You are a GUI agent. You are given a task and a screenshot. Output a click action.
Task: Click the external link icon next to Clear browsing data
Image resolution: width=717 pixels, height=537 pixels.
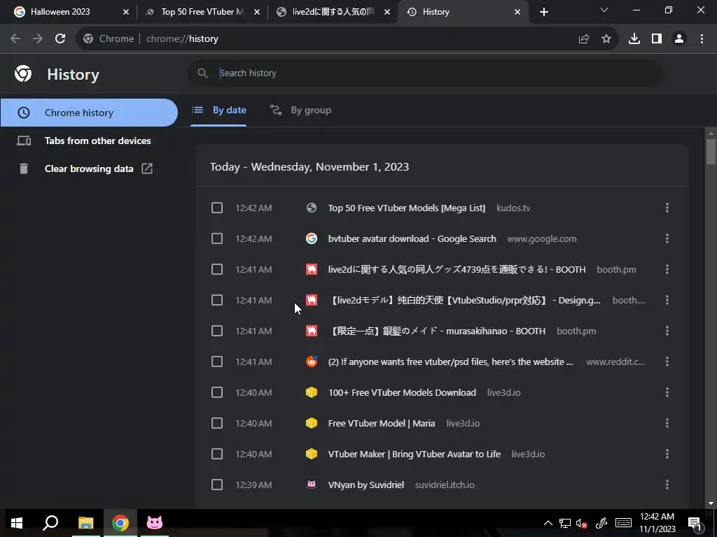[x=147, y=169]
